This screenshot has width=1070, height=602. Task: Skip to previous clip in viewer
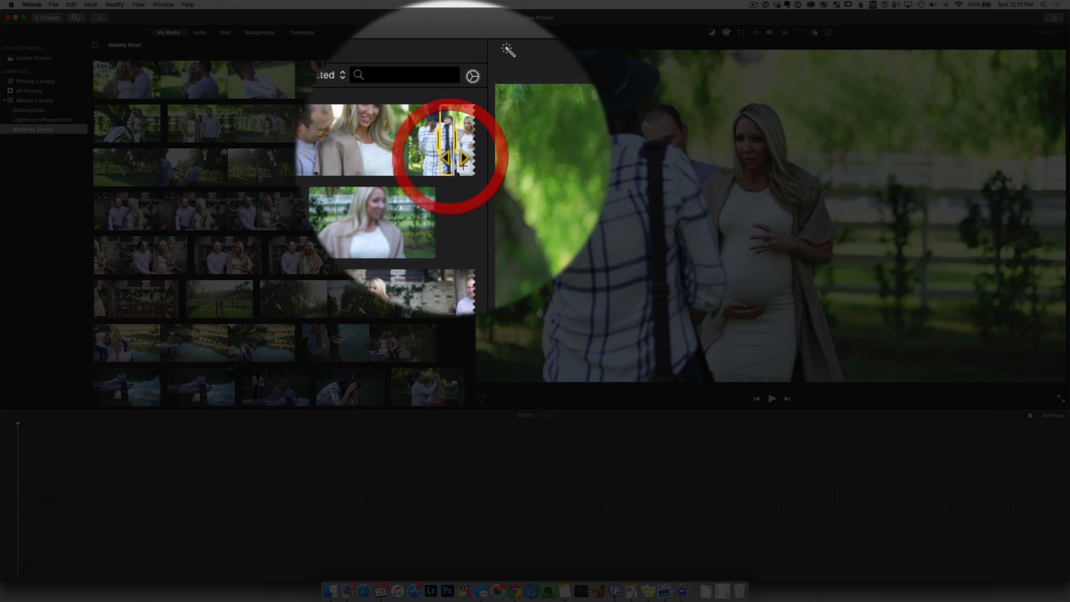coord(756,399)
